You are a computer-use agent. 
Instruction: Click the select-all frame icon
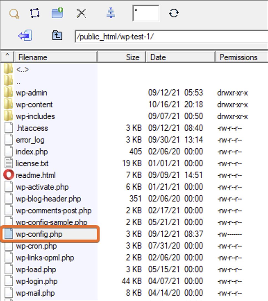click(35, 13)
